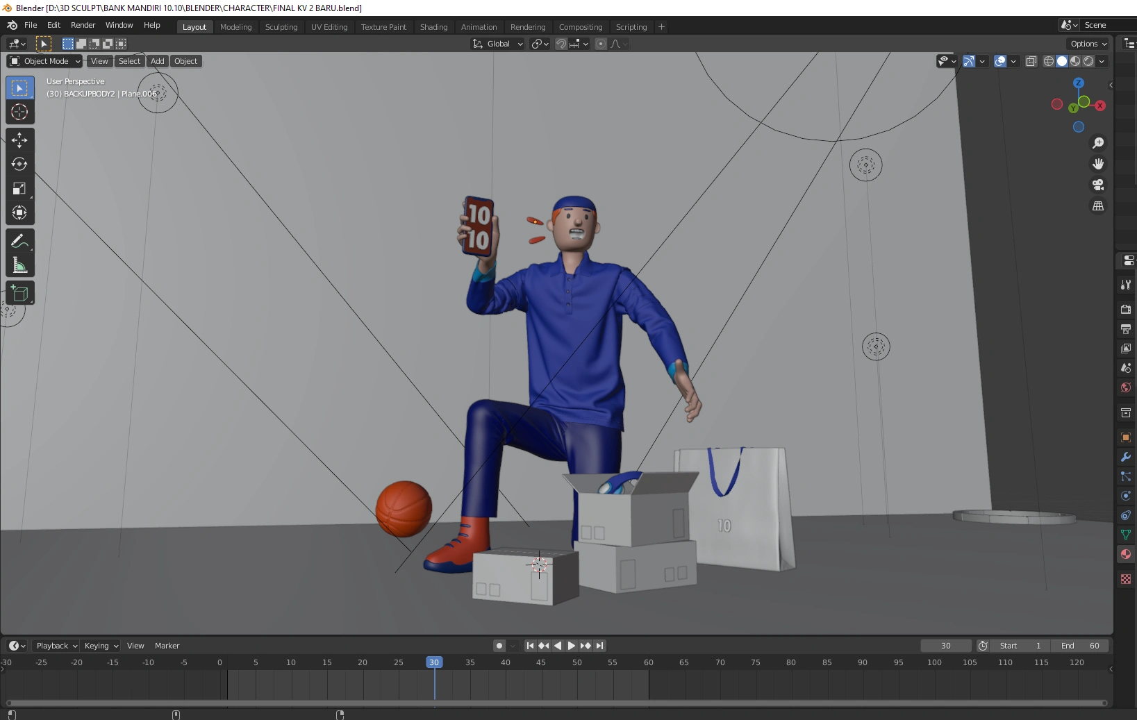Switch to the Shading workspace tab
This screenshot has height=720, width=1137.
tap(433, 27)
